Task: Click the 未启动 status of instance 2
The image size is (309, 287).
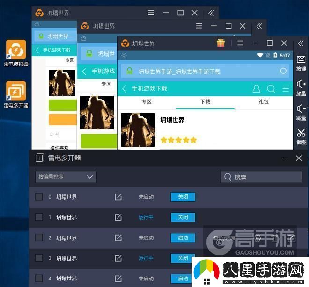Action: click(146, 238)
